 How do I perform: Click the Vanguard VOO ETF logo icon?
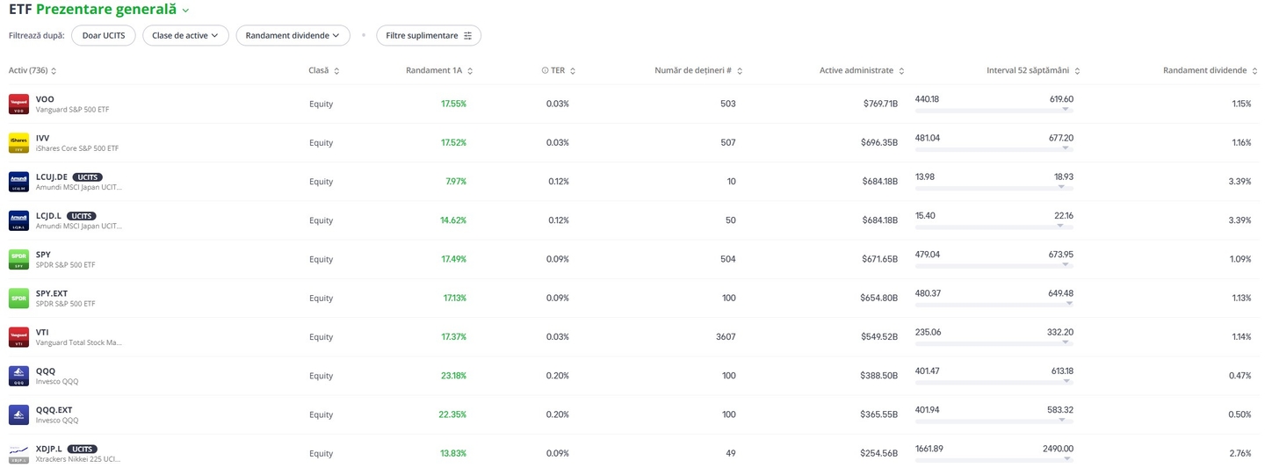click(x=18, y=104)
